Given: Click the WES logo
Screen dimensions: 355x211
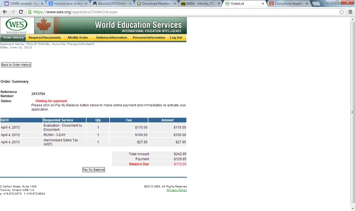Looking at the screenshot, I should [17, 25].
